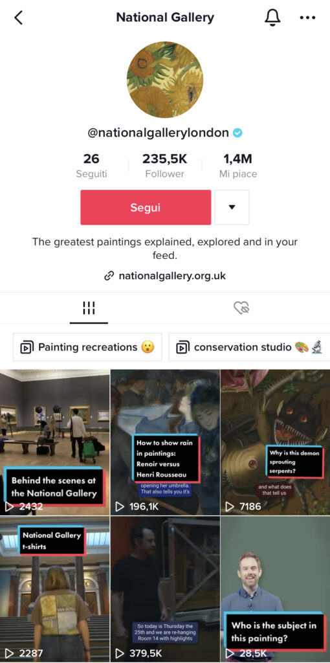Image resolution: width=330 pixels, height=663 pixels.
Task: Tap the notification bell icon
Action: coord(272,17)
